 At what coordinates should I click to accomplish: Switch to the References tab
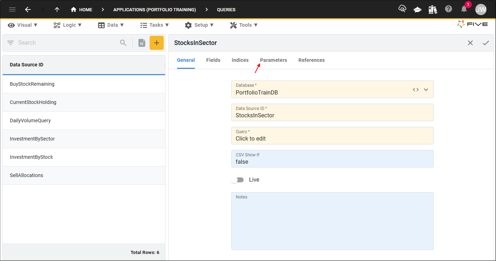coord(312,60)
